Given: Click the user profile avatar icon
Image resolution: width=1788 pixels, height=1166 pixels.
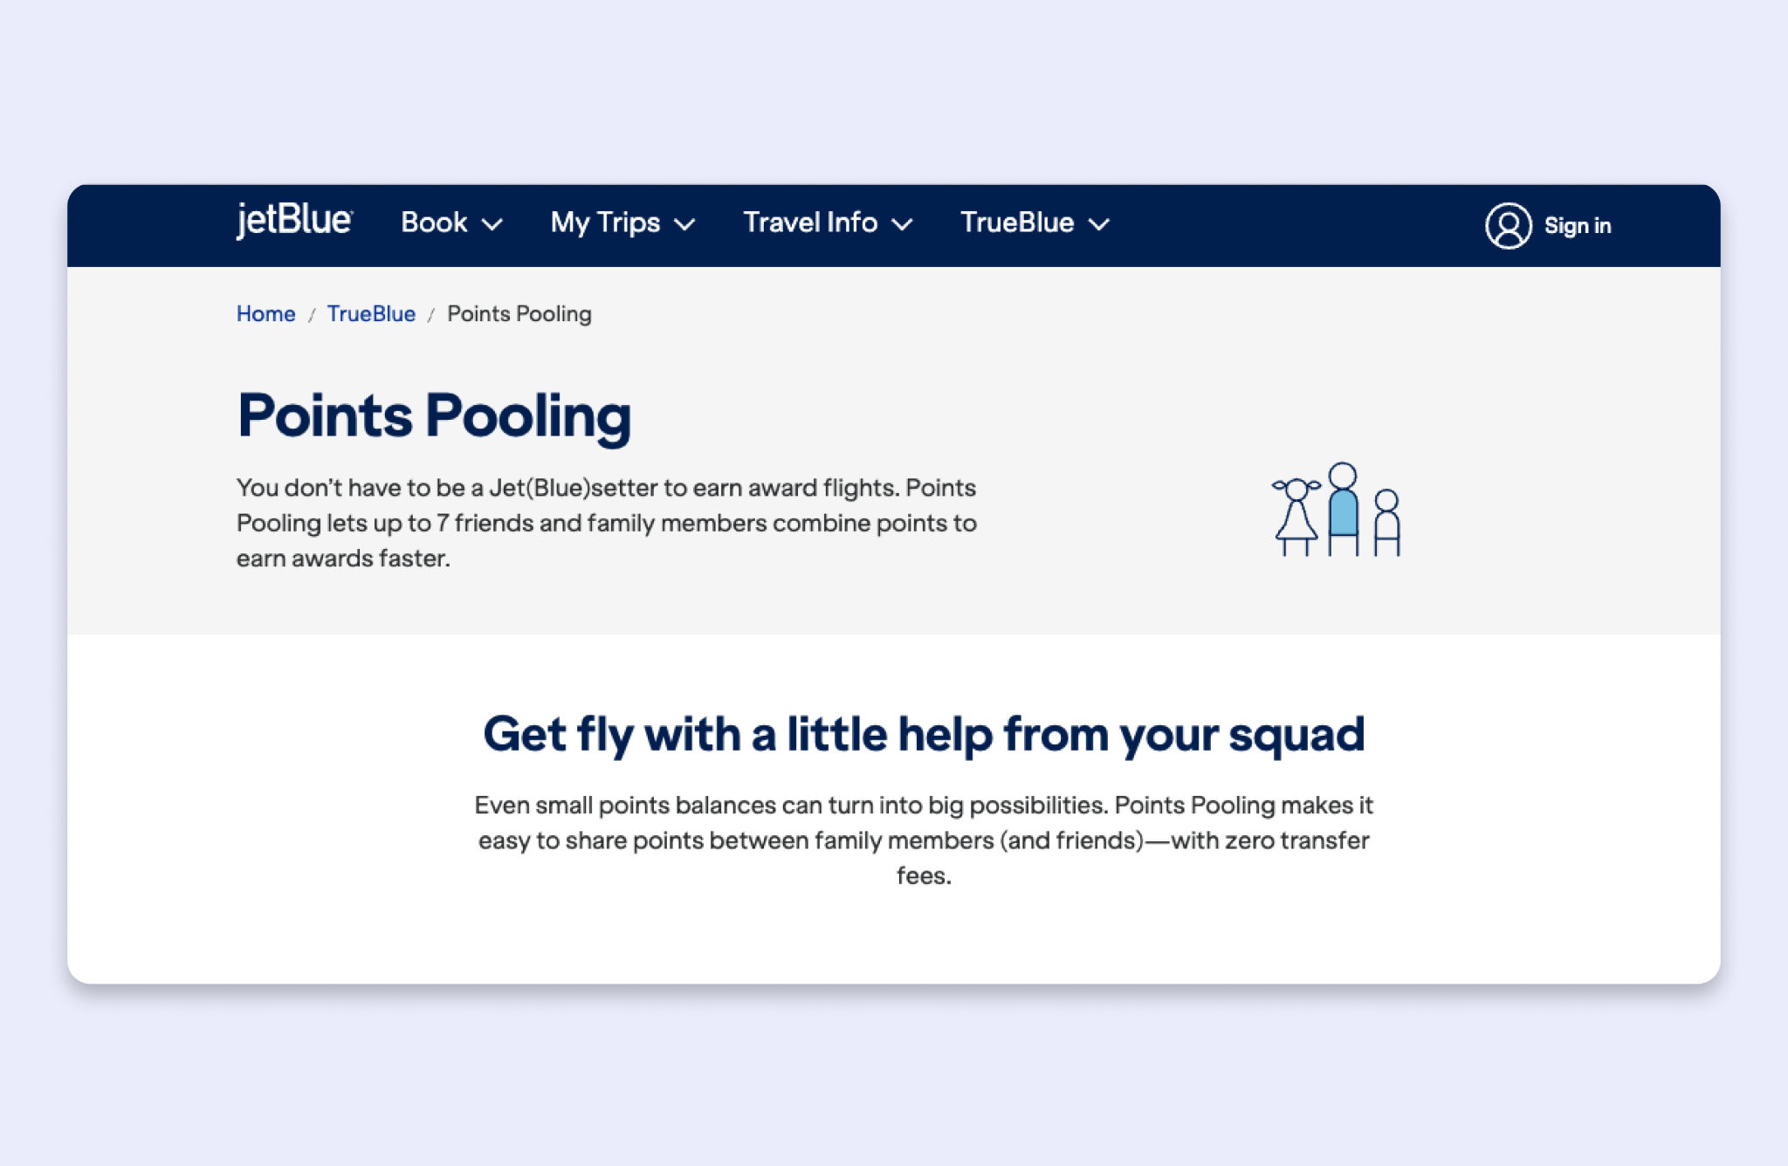Looking at the screenshot, I should tap(1508, 225).
